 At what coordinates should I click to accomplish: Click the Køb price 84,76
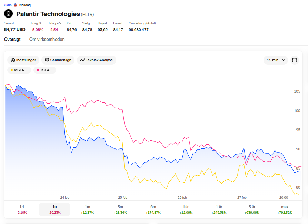point(72,30)
